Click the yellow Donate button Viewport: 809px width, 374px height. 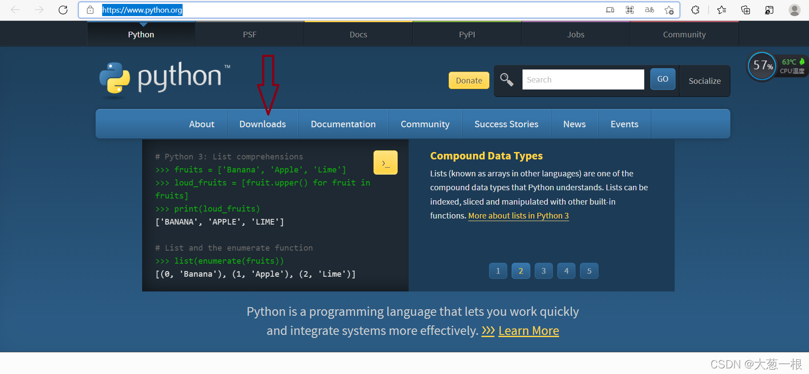pos(469,80)
